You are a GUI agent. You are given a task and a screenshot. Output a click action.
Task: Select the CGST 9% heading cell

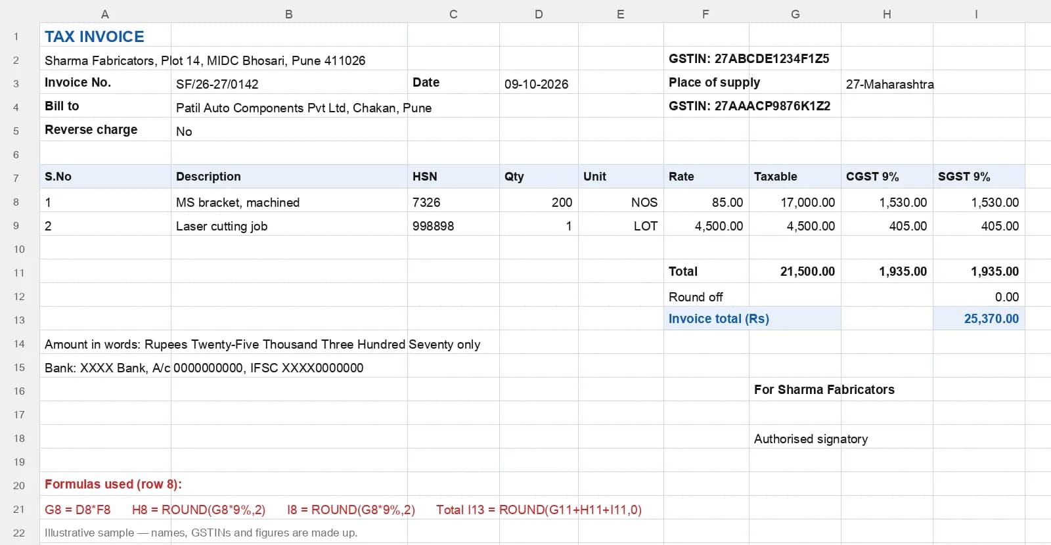point(887,176)
